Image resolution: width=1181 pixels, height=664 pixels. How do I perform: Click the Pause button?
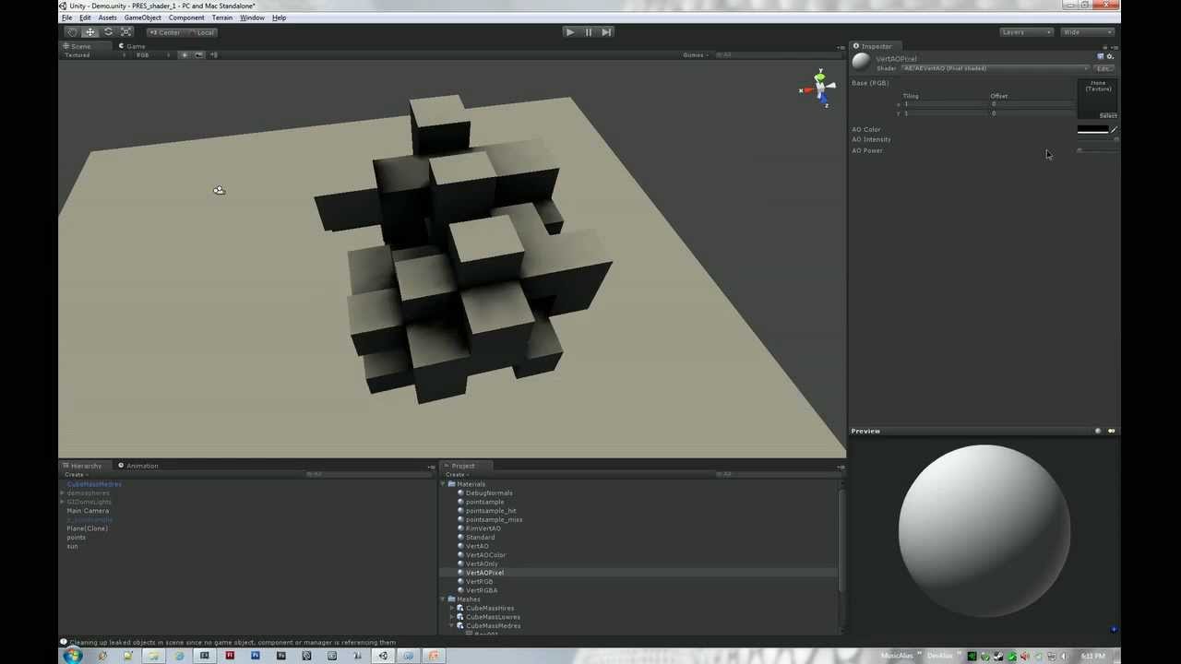589,32
